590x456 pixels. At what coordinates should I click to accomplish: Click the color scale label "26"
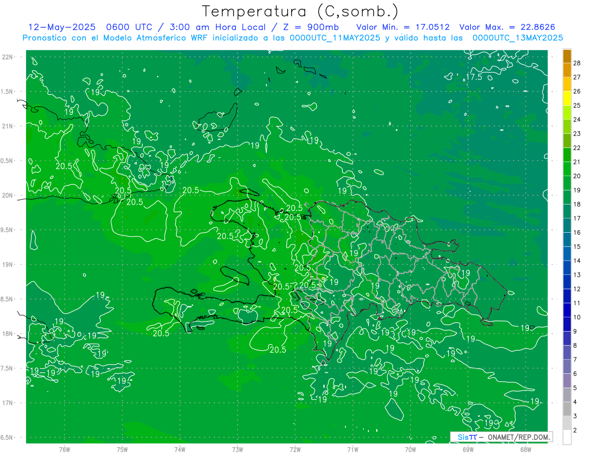(577, 91)
